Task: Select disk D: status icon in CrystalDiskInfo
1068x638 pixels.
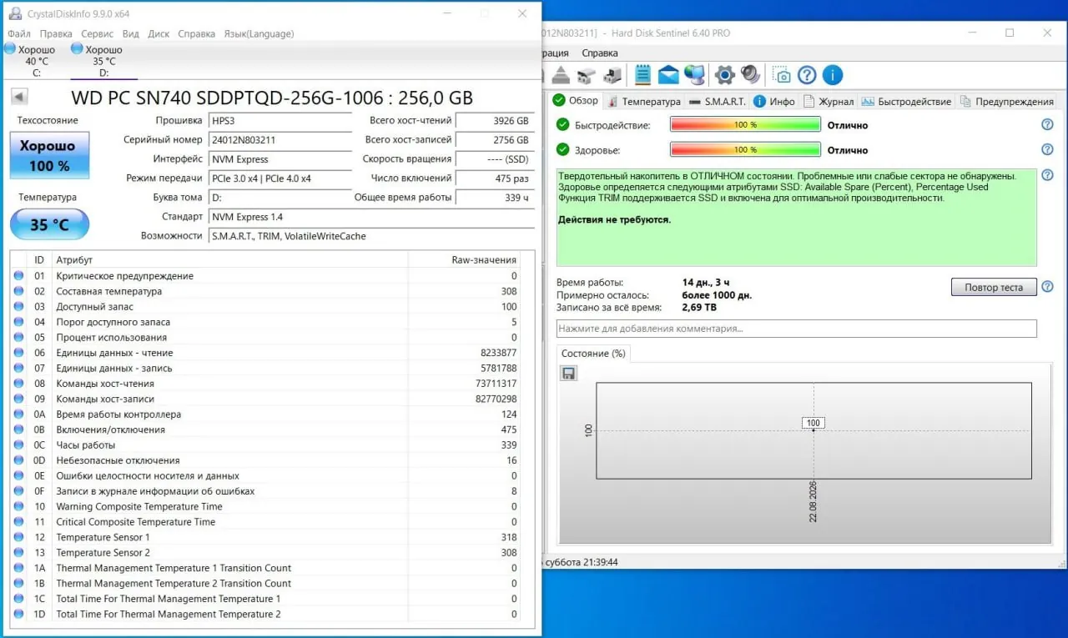Action: pyautogui.click(x=78, y=49)
